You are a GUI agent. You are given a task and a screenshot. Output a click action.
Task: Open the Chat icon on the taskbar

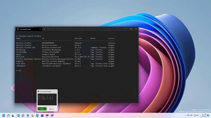(x=23, y=115)
